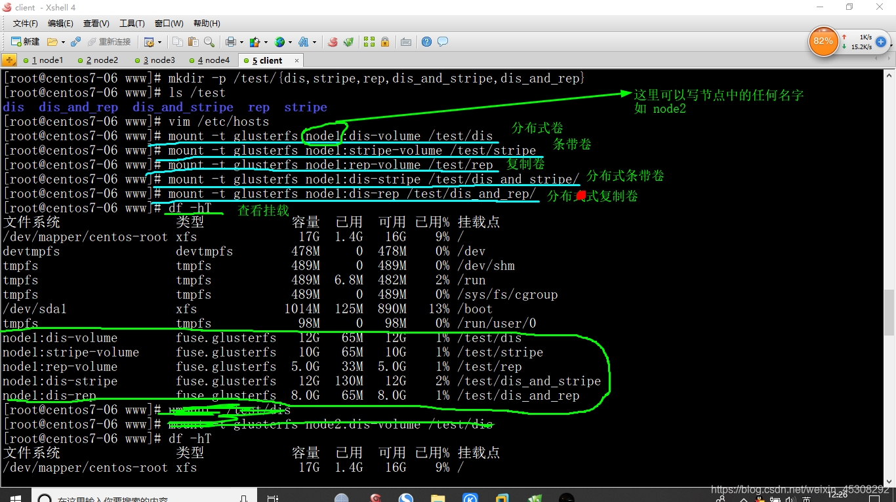The width and height of the screenshot is (896, 502).
Task: Click the 新建 new session button
Action: click(x=26, y=42)
